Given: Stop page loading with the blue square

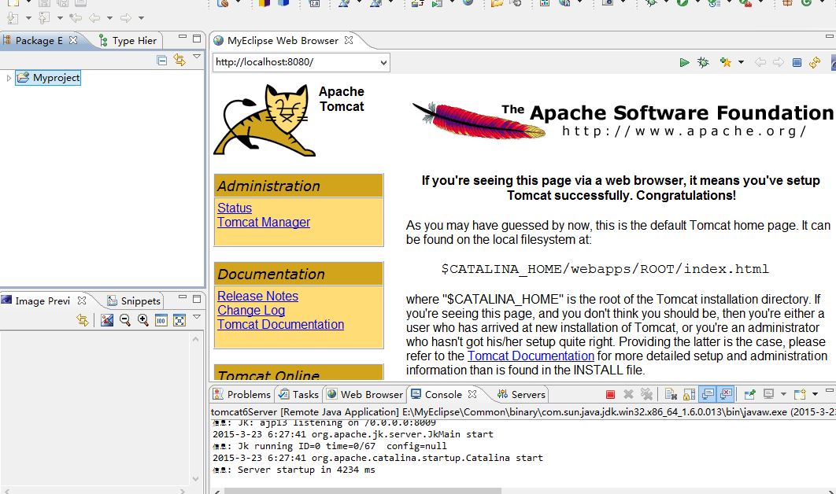Looking at the screenshot, I should tap(797, 62).
